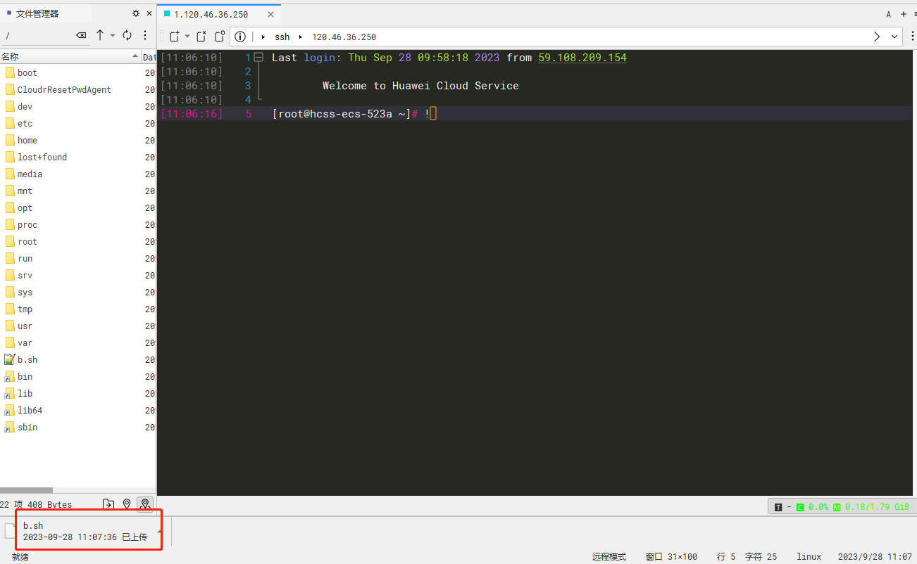Click the 远程模式 status bar item
The height and width of the screenshot is (564, 917).
pos(609,557)
